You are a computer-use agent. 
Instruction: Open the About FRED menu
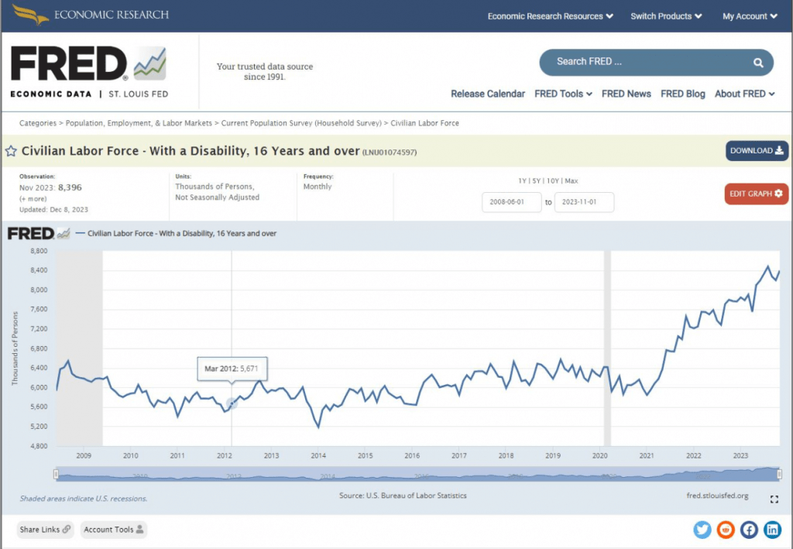744,94
